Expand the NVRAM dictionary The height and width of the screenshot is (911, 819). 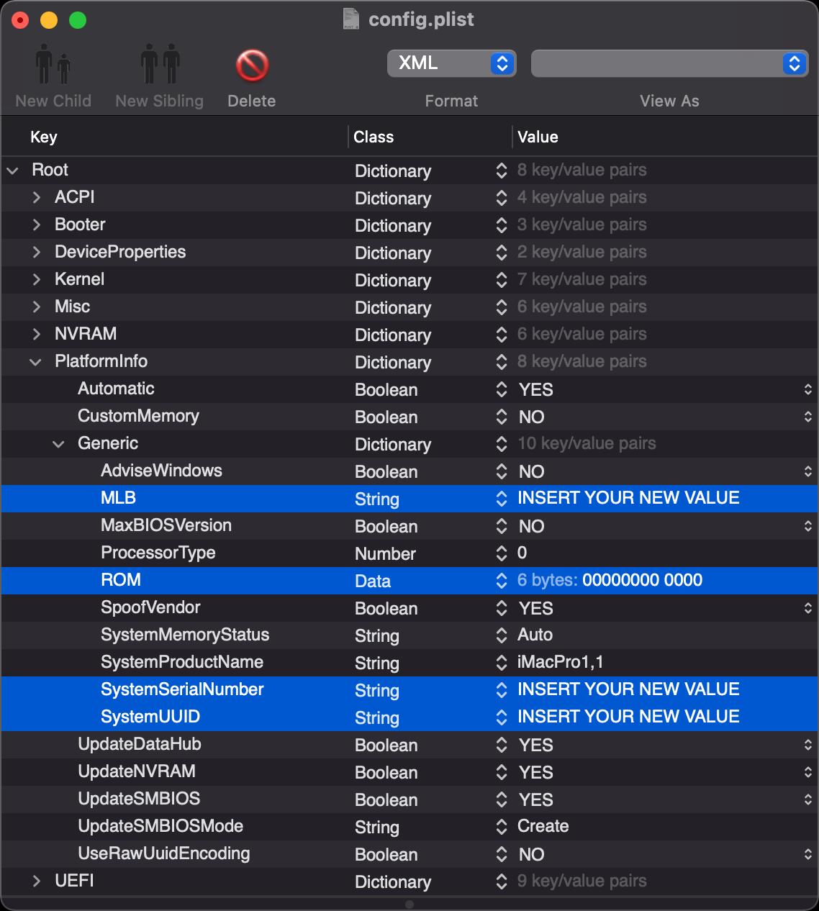(x=36, y=334)
